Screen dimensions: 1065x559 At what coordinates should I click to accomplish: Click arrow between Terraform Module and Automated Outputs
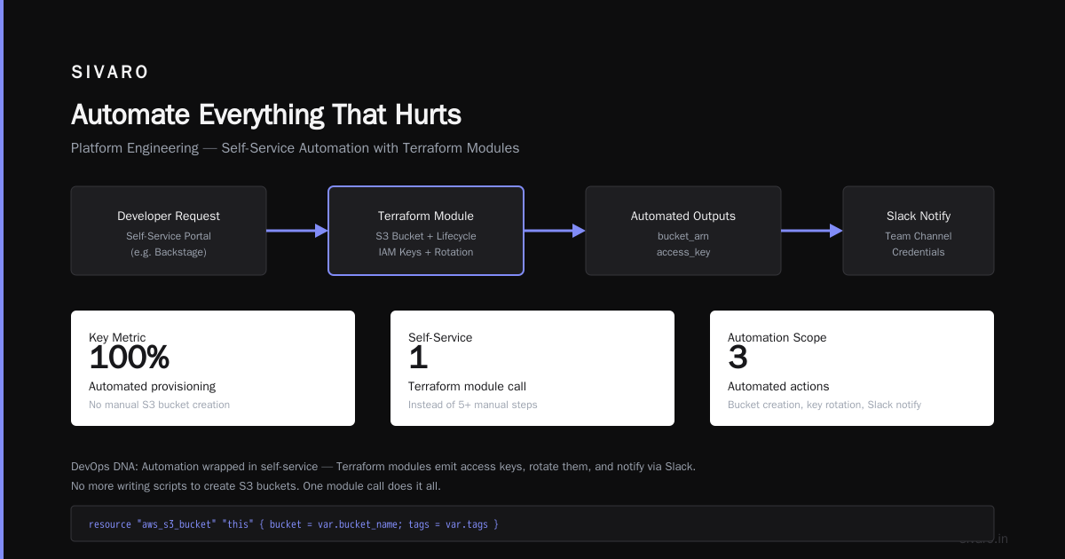coord(555,231)
